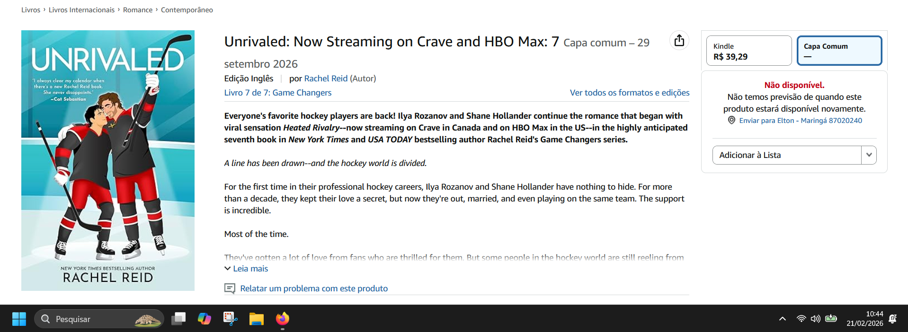Open the Rachel Reid author link
This screenshot has width=908, height=332.
coord(326,79)
